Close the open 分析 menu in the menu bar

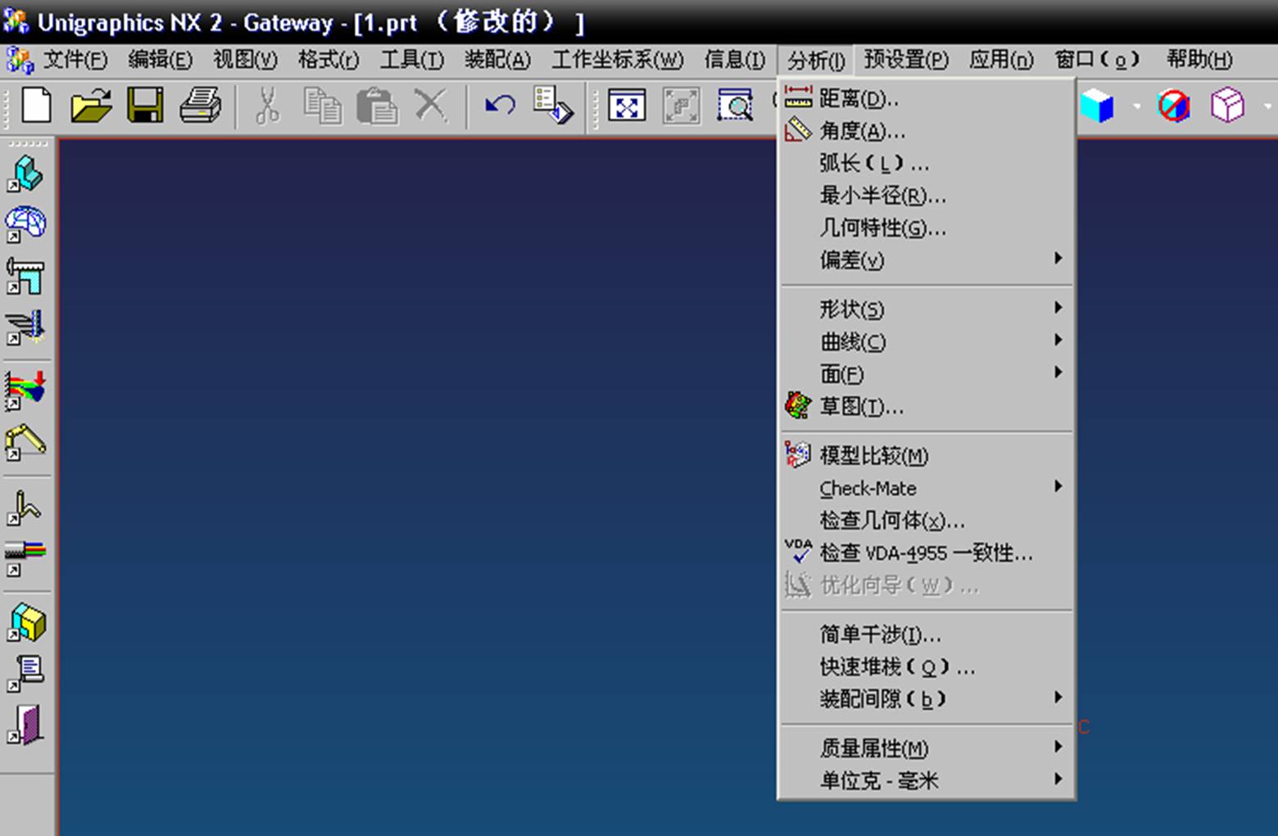816,60
